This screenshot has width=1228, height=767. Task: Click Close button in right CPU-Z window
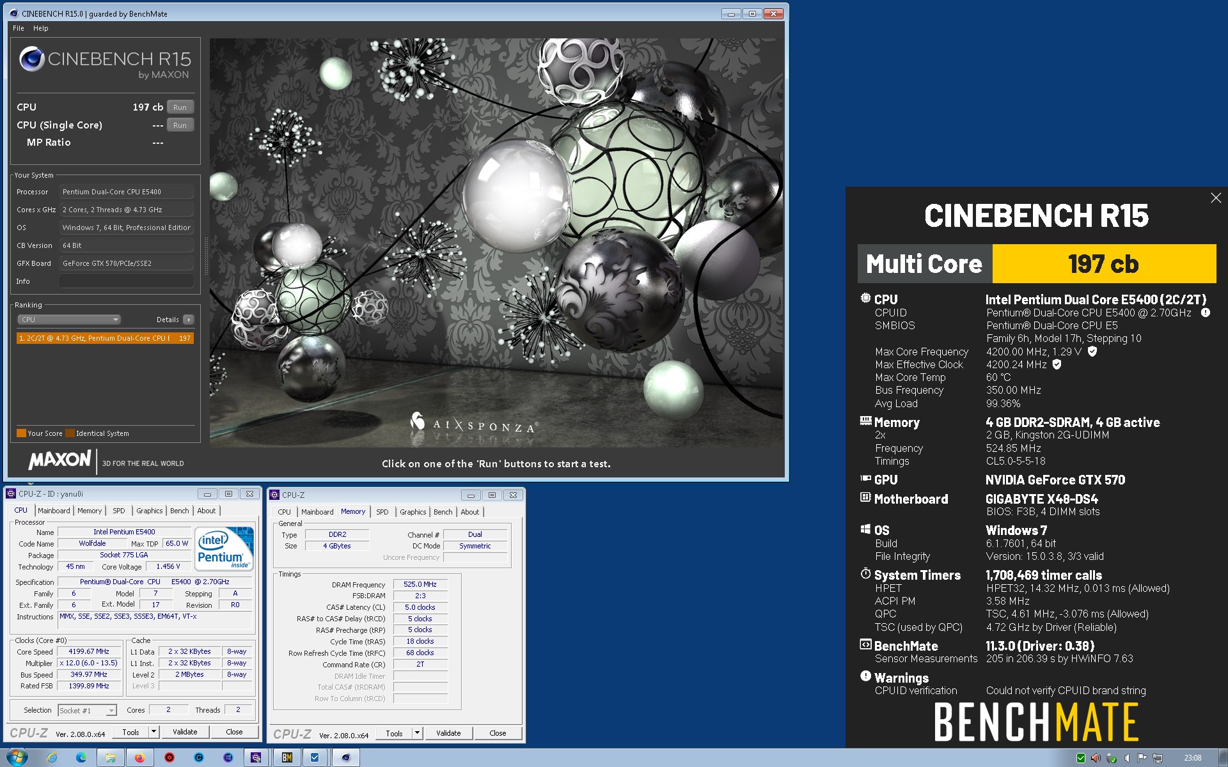pyautogui.click(x=498, y=734)
